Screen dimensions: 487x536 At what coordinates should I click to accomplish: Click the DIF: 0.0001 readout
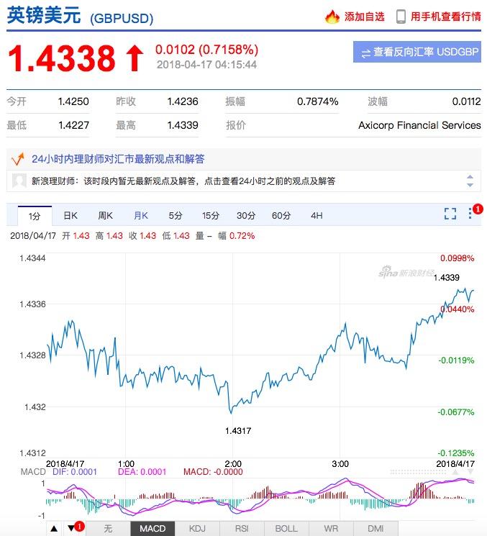(x=75, y=472)
